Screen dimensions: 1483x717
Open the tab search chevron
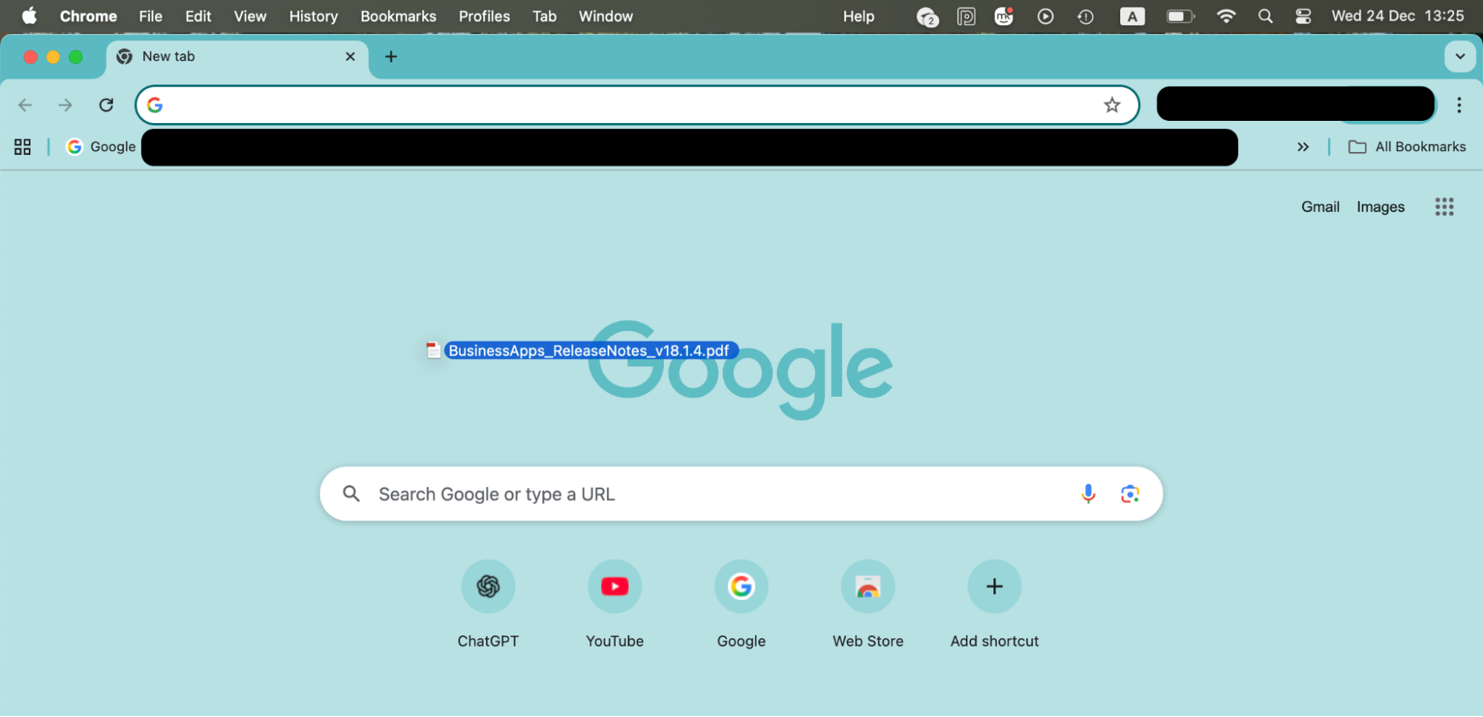tap(1459, 56)
